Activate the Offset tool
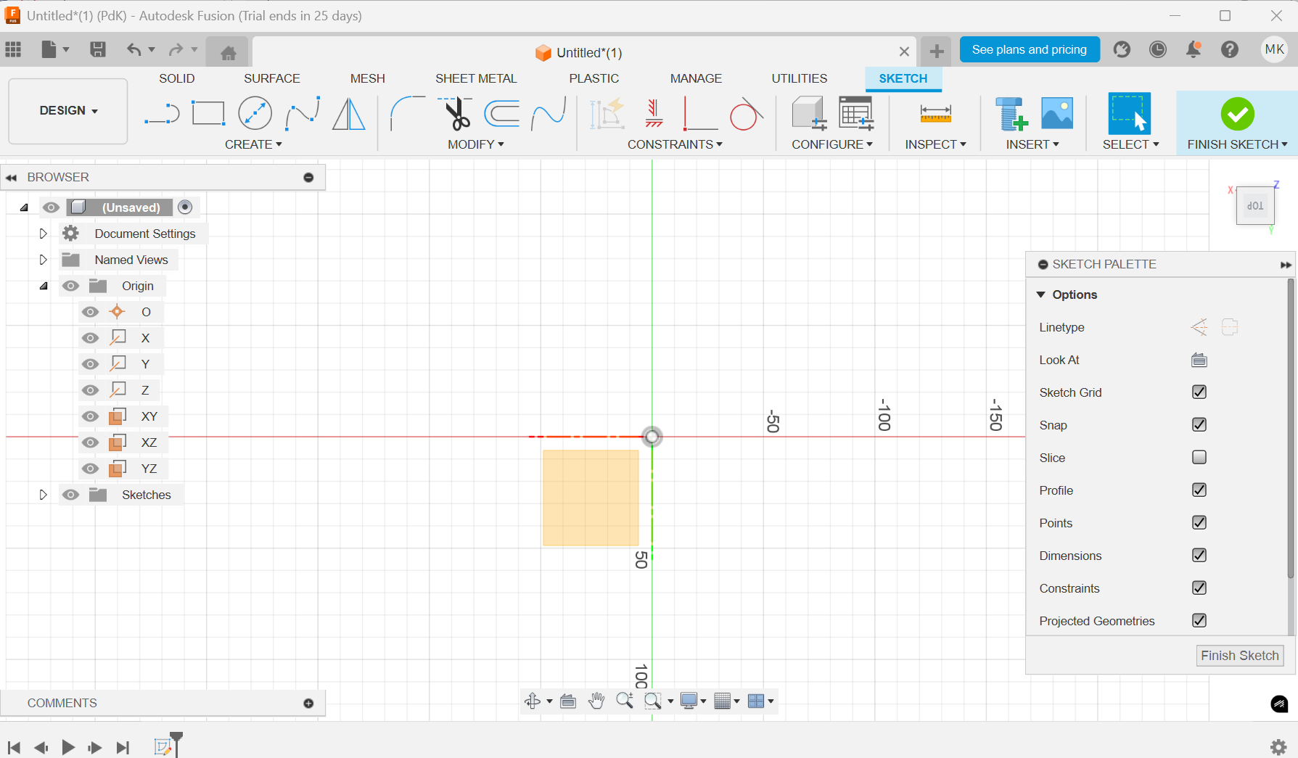1298x758 pixels. (502, 114)
